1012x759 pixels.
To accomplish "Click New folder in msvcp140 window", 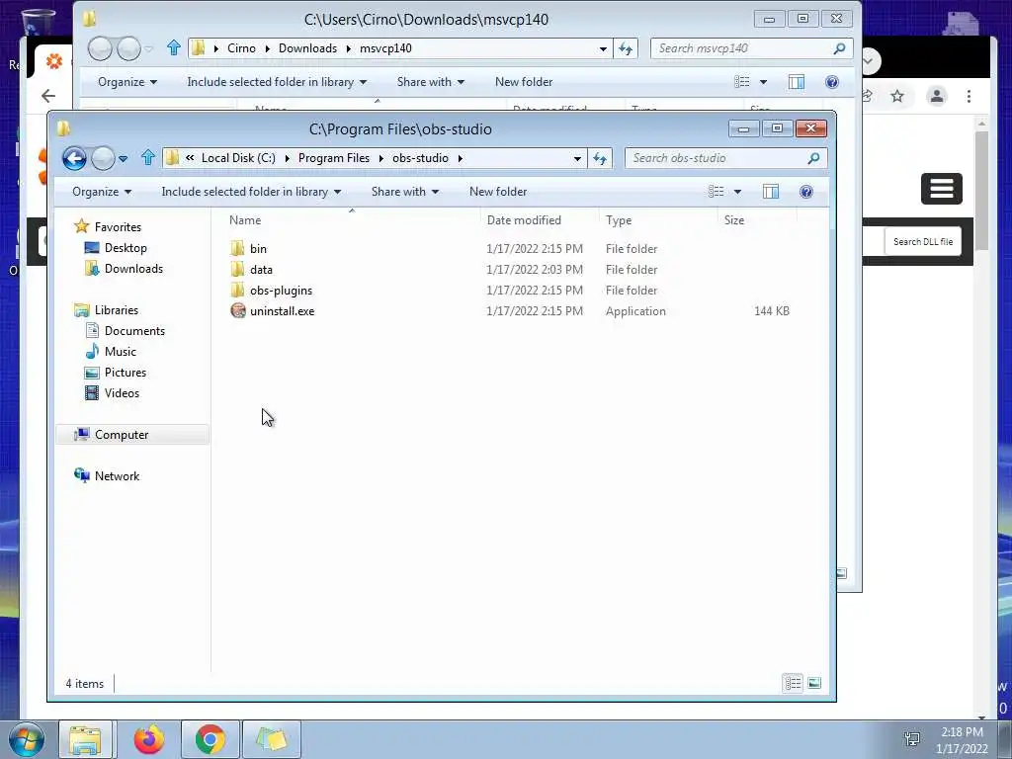I will (524, 82).
